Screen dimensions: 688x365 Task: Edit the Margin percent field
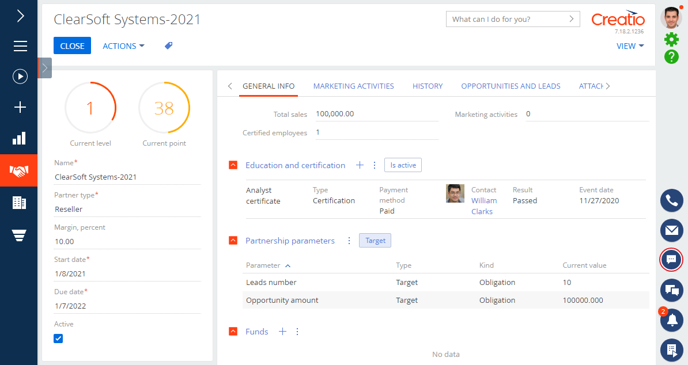127,241
